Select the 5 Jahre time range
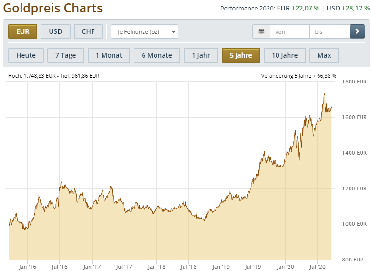371x271 pixels. pyautogui.click(x=241, y=55)
